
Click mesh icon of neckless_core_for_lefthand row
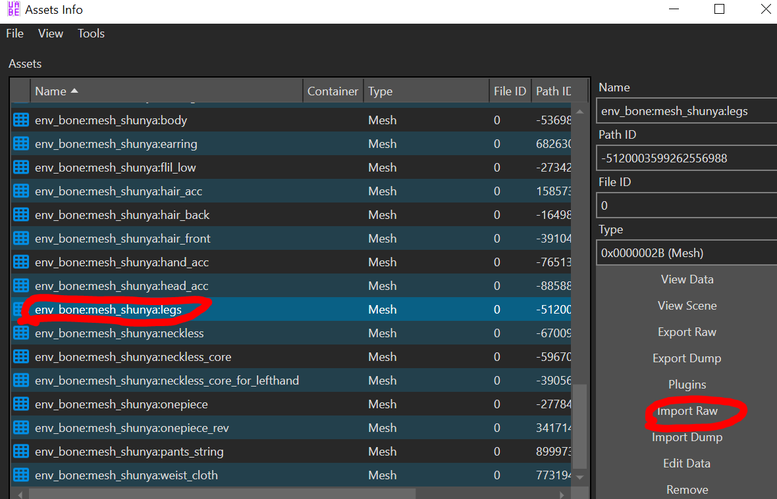21,380
